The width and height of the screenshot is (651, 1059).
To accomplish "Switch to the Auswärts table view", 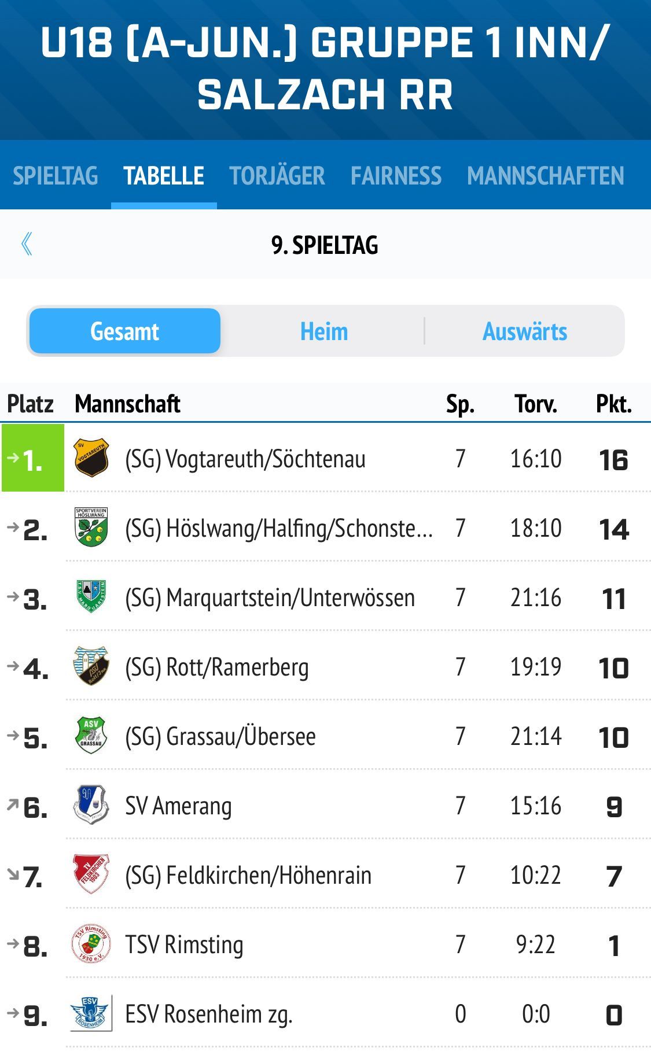I will pyautogui.click(x=525, y=331).
